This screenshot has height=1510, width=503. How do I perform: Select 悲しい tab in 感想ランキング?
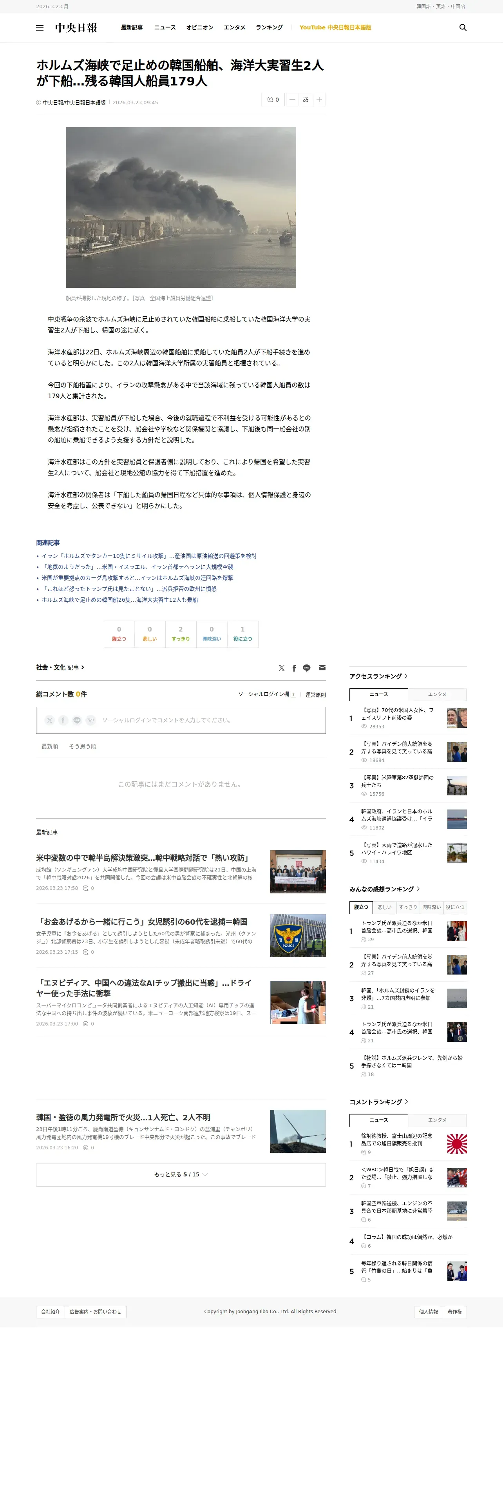[385, 907]
